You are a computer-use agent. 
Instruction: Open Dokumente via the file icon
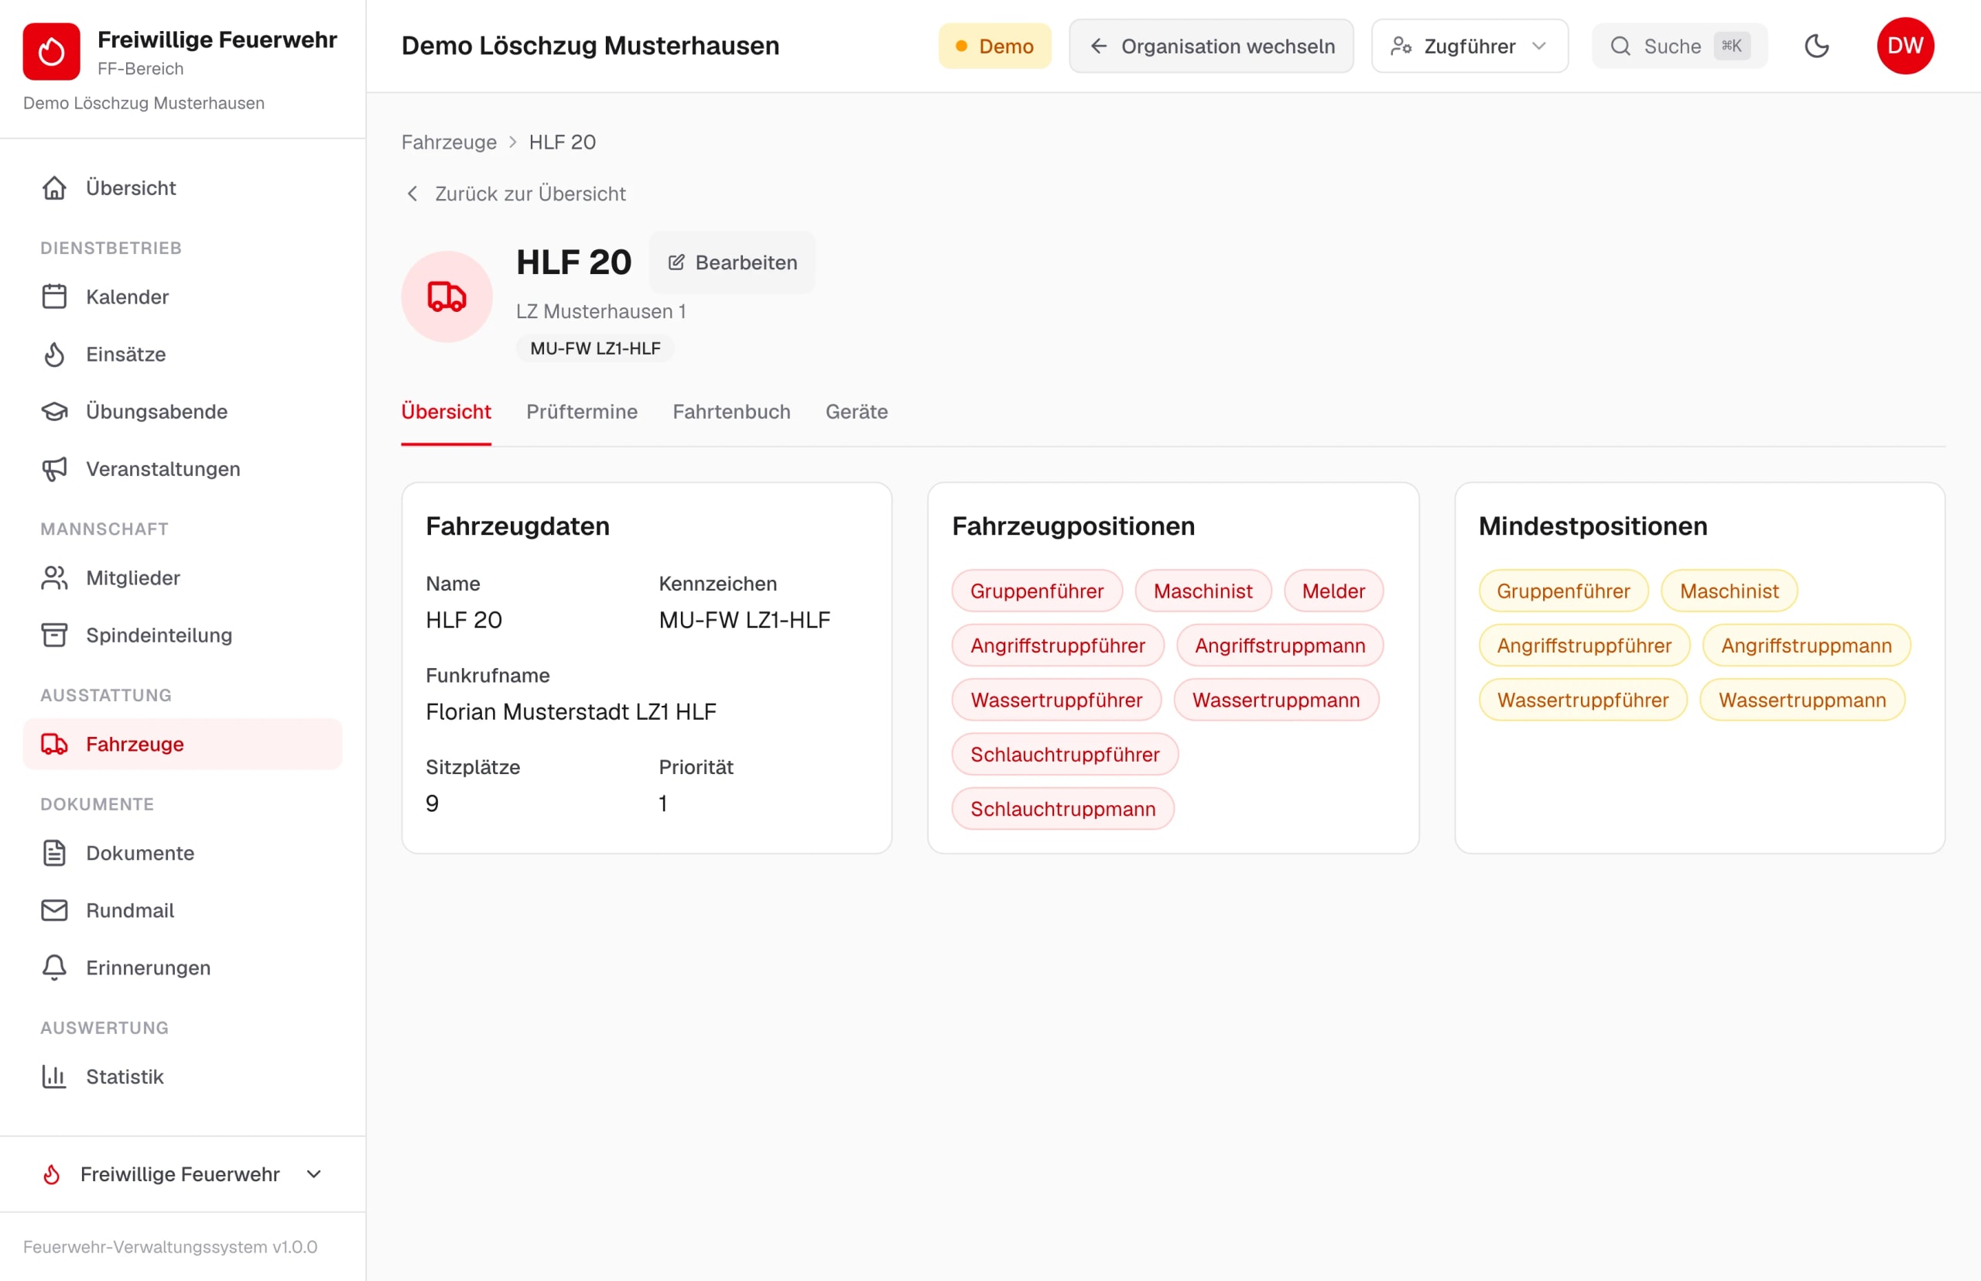click(x=55, y=854)
